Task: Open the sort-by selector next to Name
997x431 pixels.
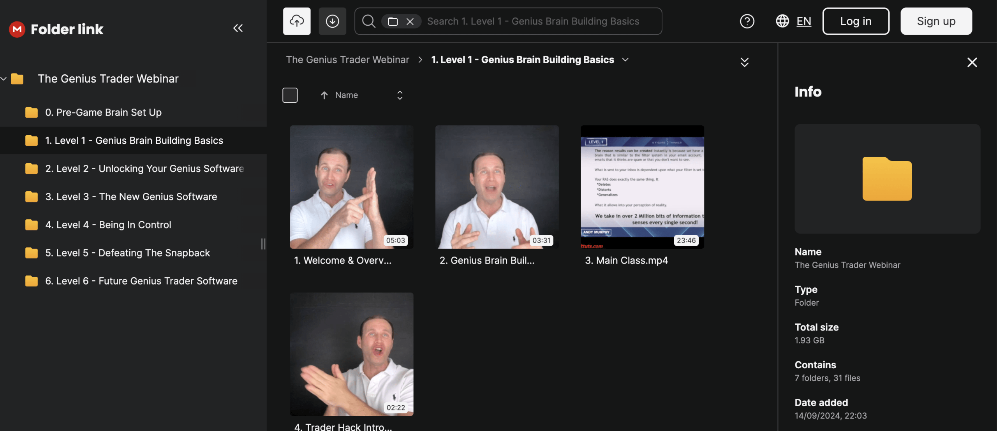Action: (400, 95)
